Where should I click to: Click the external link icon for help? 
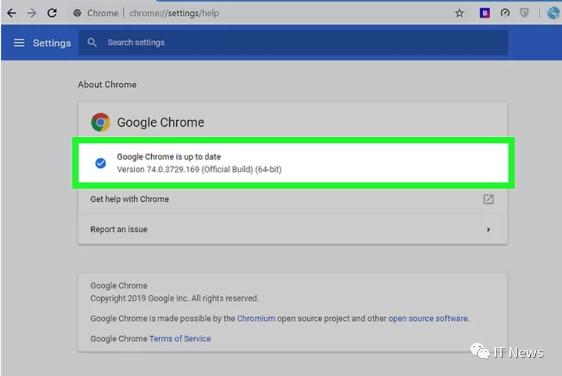(x=488, y=199)
